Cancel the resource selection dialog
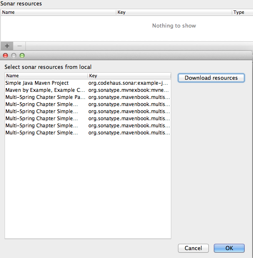The width and height of the screenshot is (253, 258). coord(193,248)
